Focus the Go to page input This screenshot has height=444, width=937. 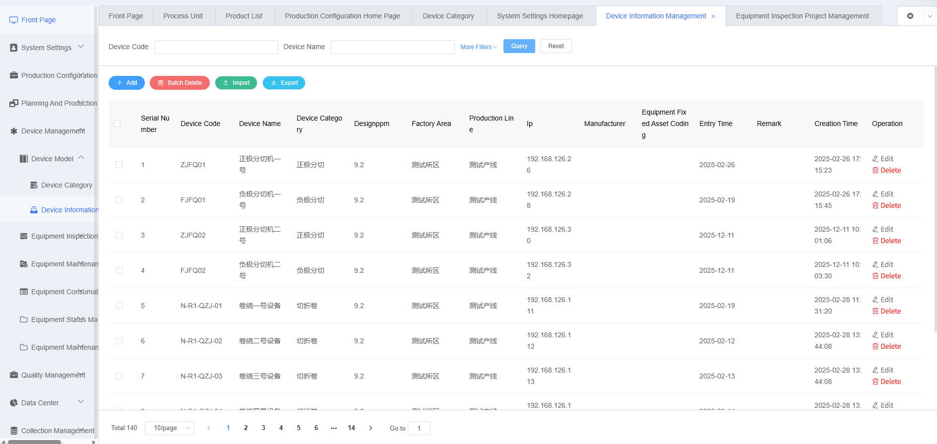click(x=419, y=428)
